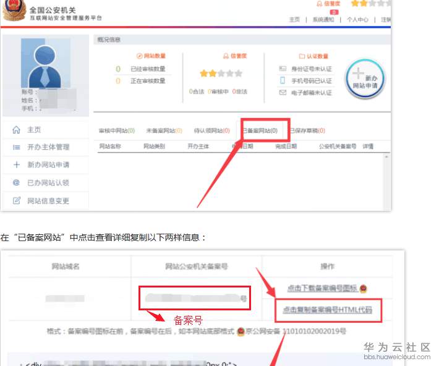Screen dimensions: 439x366
Task: Click 详情 column header
Action: pos(368,146)
